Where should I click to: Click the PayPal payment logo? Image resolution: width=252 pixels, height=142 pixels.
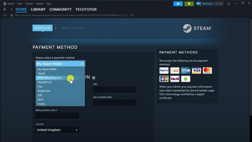(164, 71)
